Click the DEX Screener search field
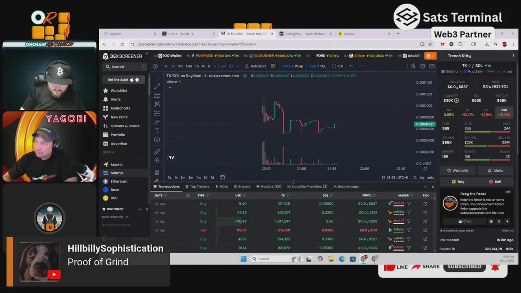Image resolution: width=521 pixels, height=293 pixels. (x=124, y=67)
